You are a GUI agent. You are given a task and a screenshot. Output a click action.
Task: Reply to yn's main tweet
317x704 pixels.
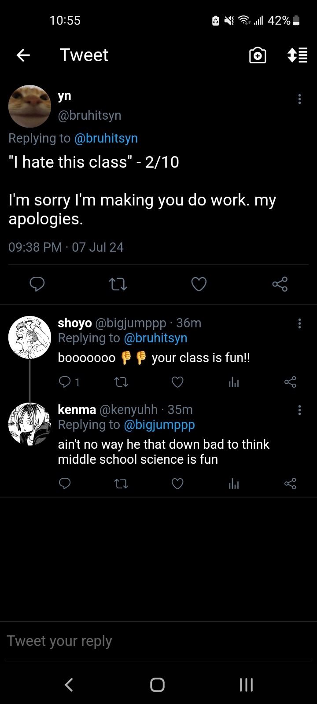(37, 284)
